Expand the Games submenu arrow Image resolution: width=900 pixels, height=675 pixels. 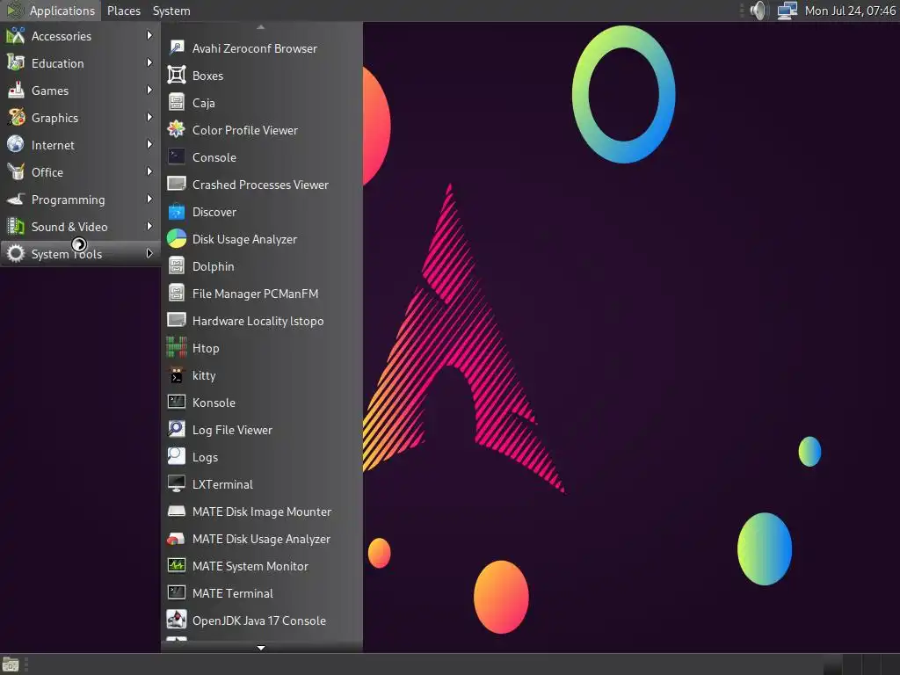(149, 91)
